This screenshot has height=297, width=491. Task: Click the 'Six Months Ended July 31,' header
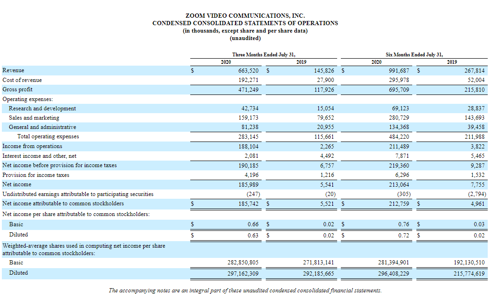pos(414,54)
